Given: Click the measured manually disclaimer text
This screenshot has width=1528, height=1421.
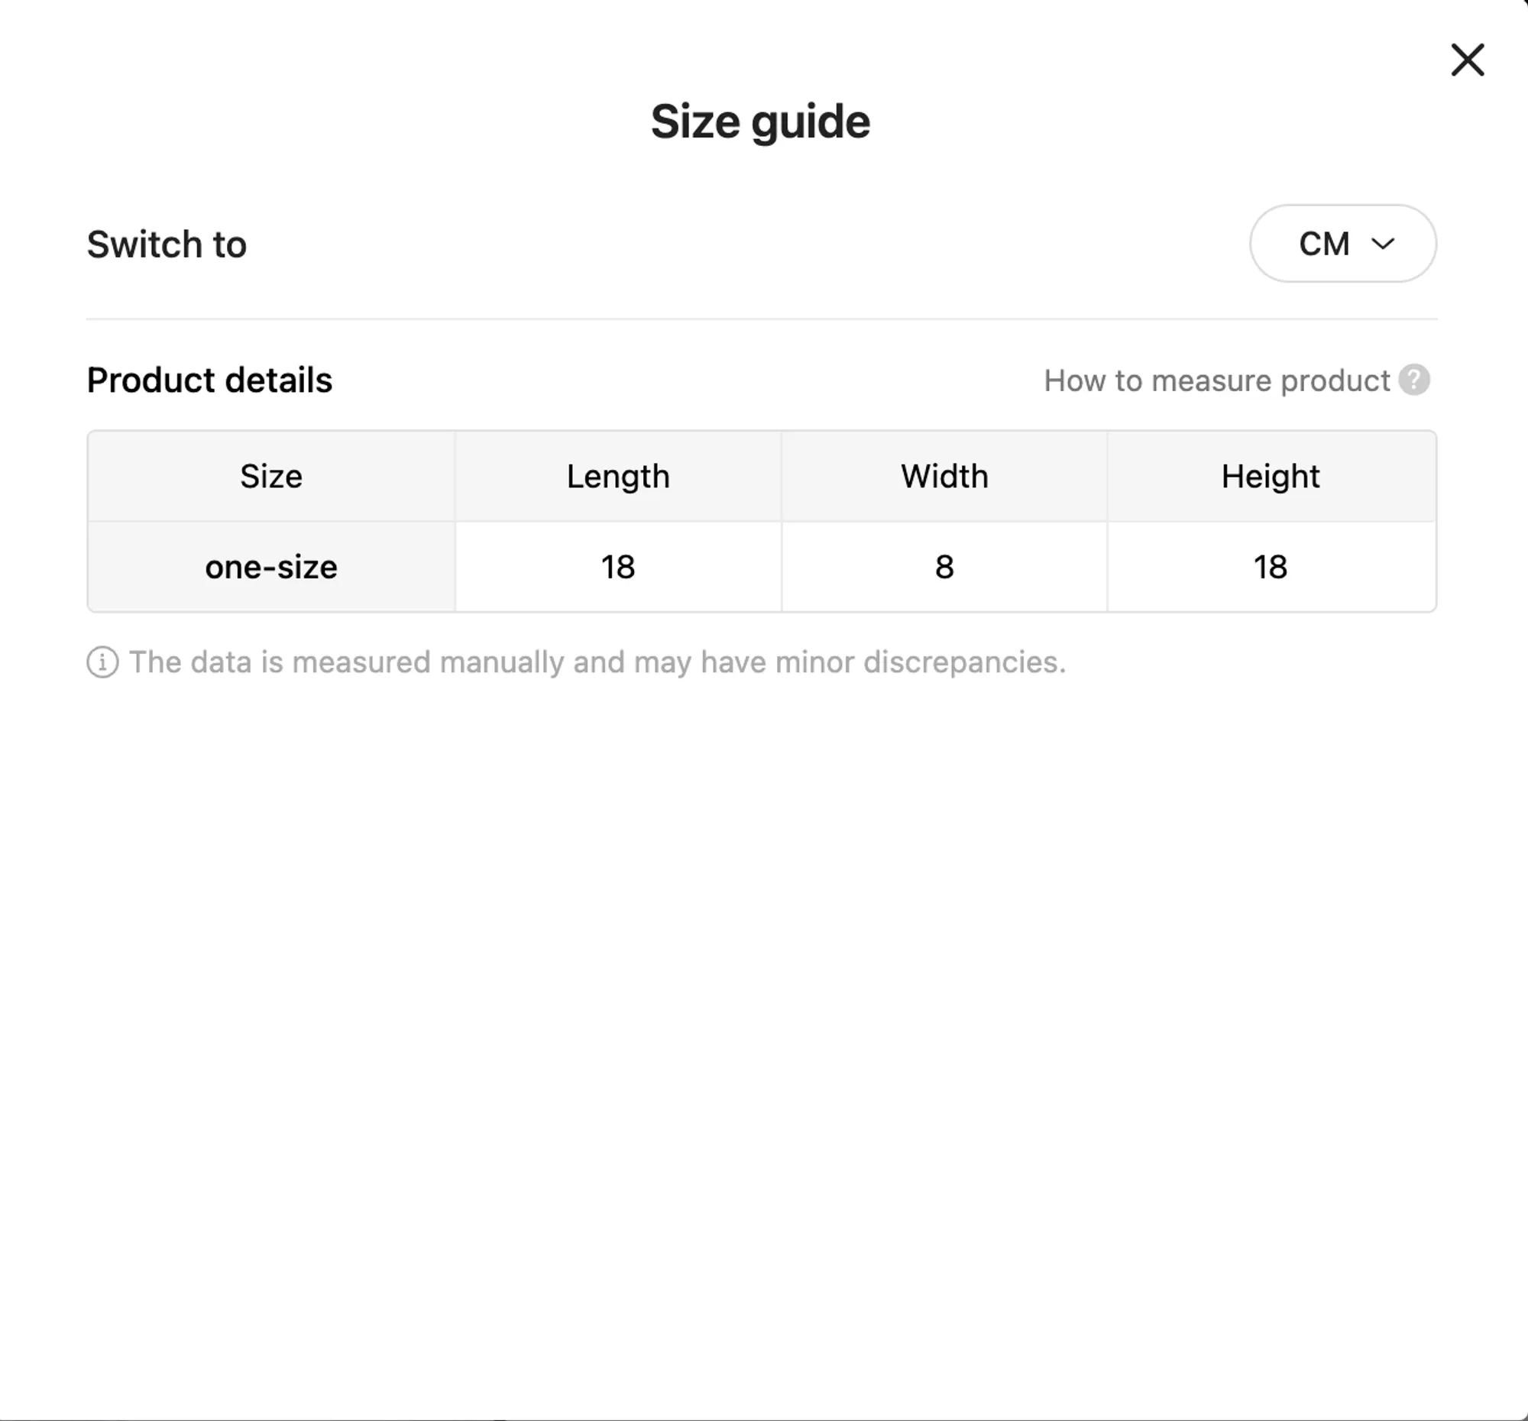Looking at the screenshot, I should point(597,662).
